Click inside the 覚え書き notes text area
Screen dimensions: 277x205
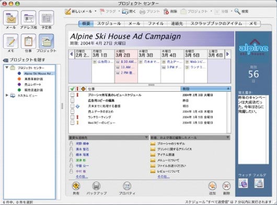[x=253, y=130]
